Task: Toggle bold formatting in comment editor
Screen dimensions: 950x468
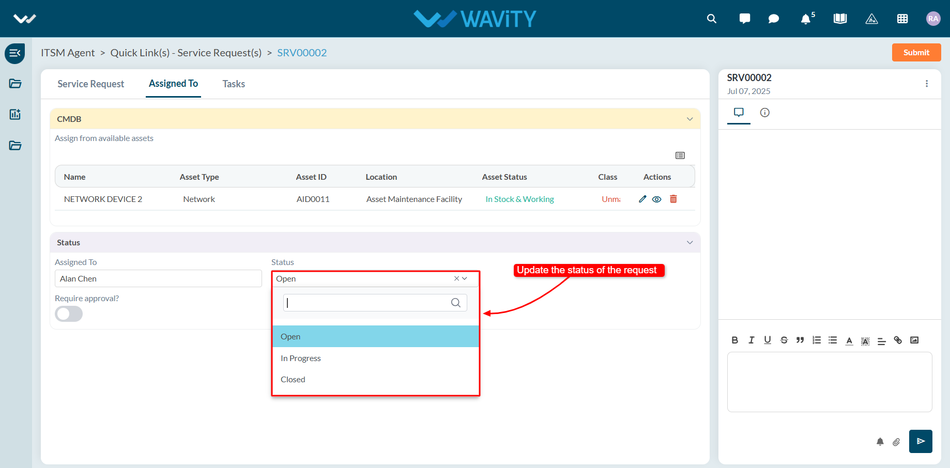Action: pyautogui.click(x=735, y=340)
